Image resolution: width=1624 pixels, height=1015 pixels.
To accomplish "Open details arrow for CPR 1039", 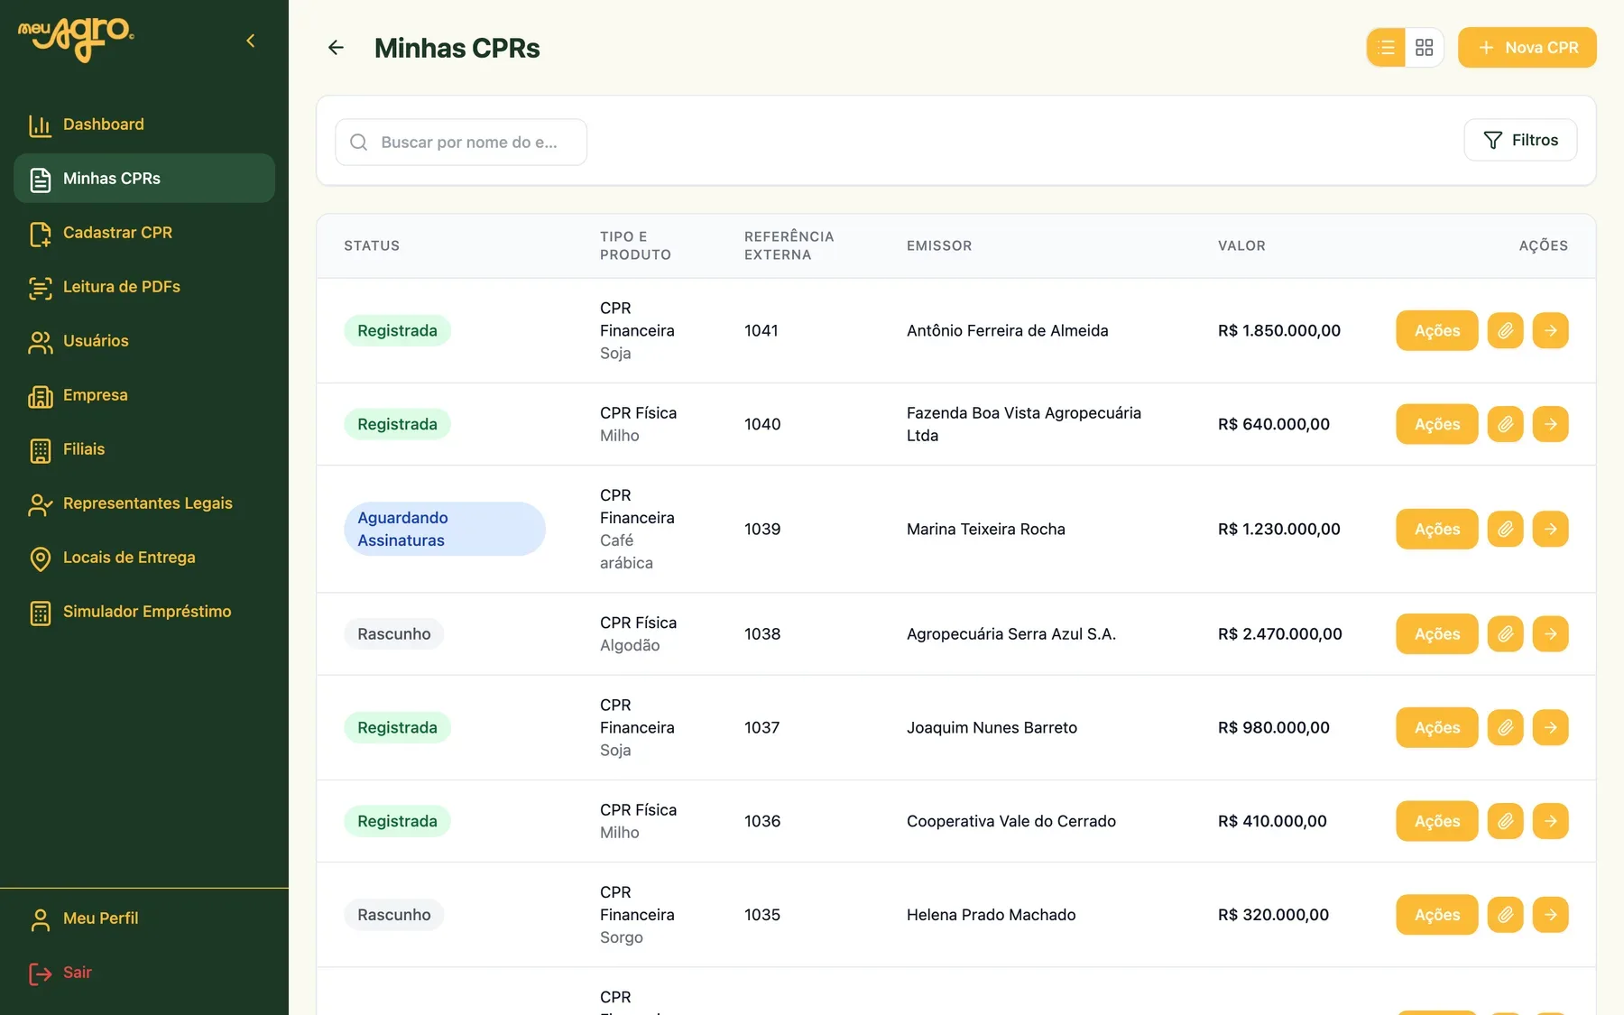I will (1551, 529).
